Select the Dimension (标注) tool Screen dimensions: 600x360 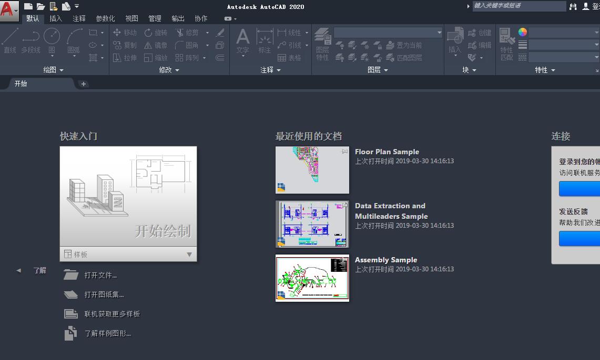pos(265,41)
